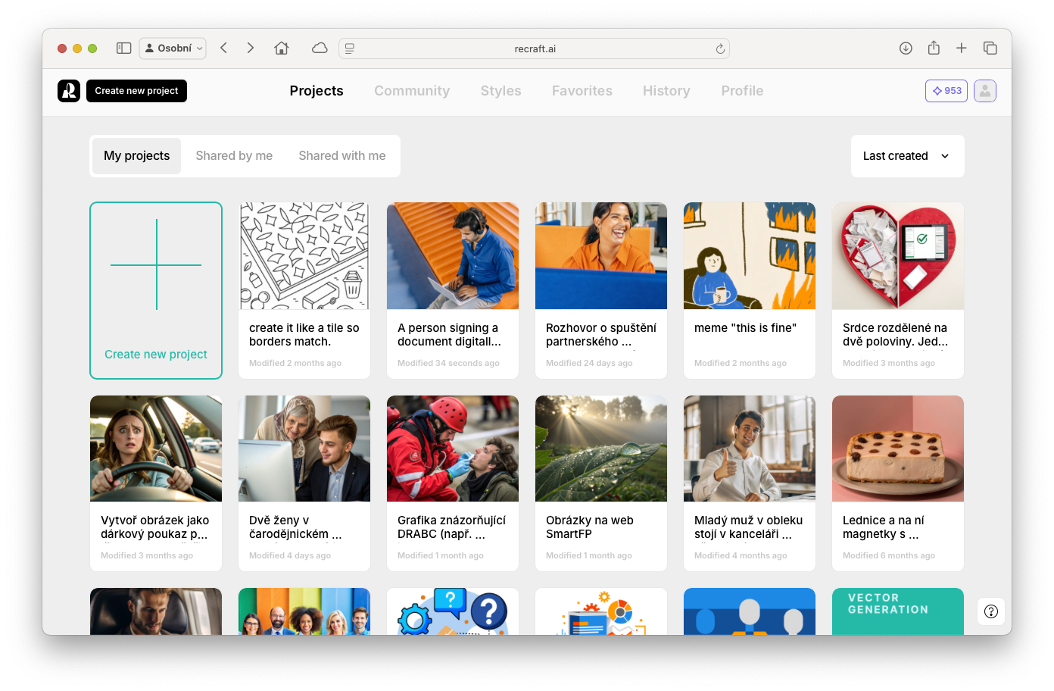Image resolution: width=1054 pixels, height=691 pixels.
Task: Click the iCloud tabs cloud icon
Action: click(320, 48)
